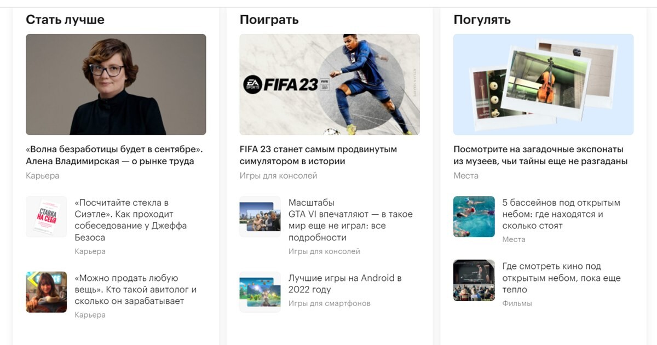Open '5 бассейнов под открытым небом' article
Viewport: 657px width, 345px height.
click(x=562, y=214)
